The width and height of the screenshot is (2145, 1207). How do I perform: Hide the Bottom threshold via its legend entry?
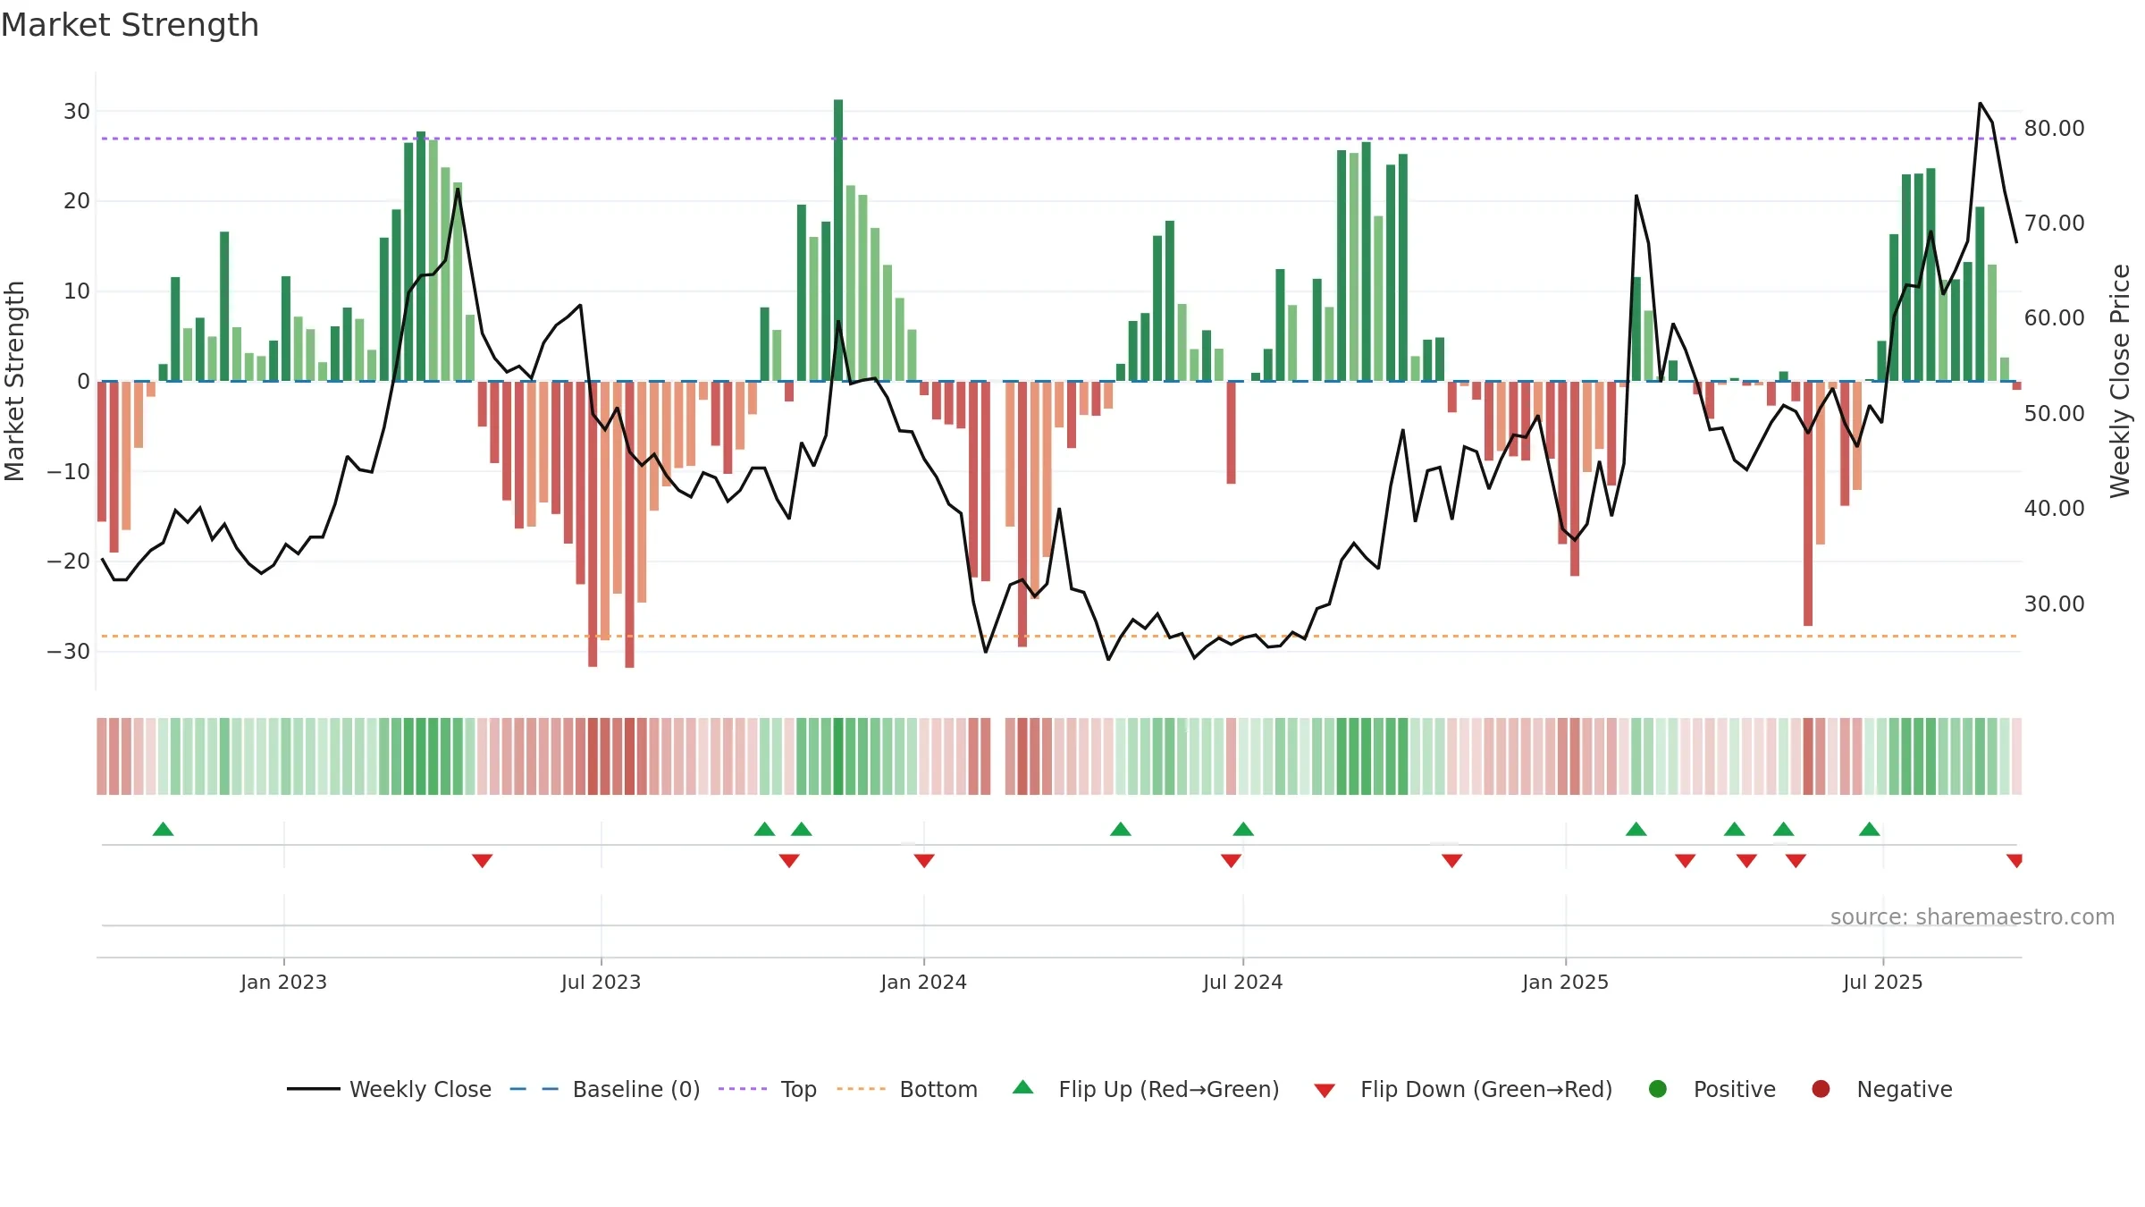(907, 1089)
